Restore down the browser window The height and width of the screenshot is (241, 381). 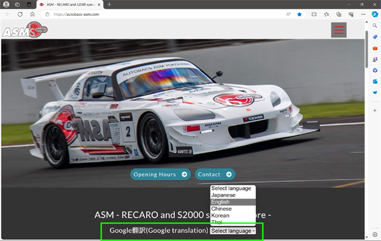[x=361, y=4]
